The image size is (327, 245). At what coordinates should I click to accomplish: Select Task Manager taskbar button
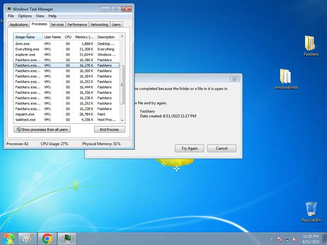point(67,239)
